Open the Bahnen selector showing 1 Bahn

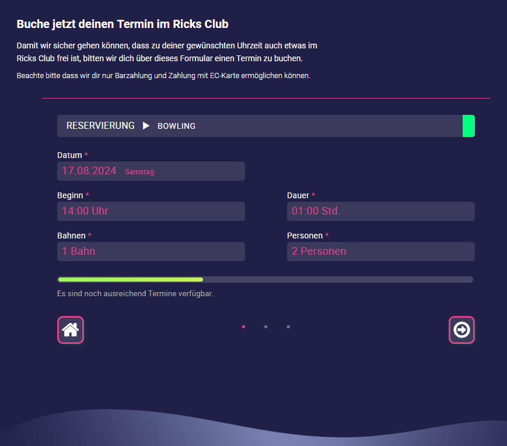pyautogui.click(x=151, y=251)
